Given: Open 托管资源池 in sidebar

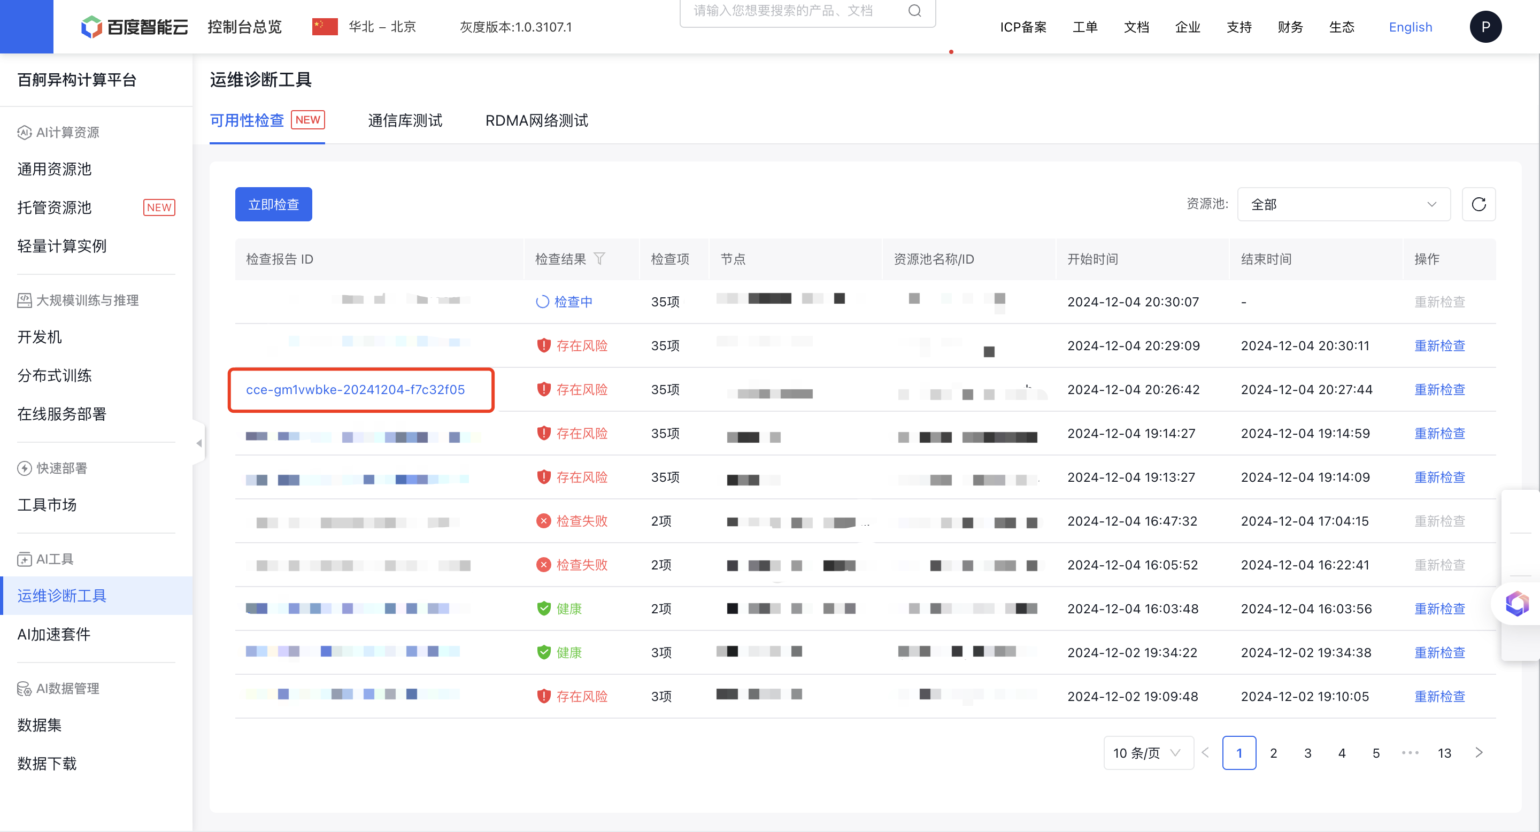Looking at the screenshot, I should (55, 207).
